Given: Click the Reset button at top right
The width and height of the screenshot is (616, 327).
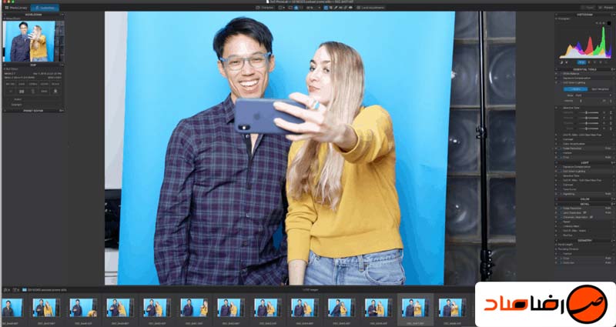Looking at the screenshot, I should tap(588, 8).
